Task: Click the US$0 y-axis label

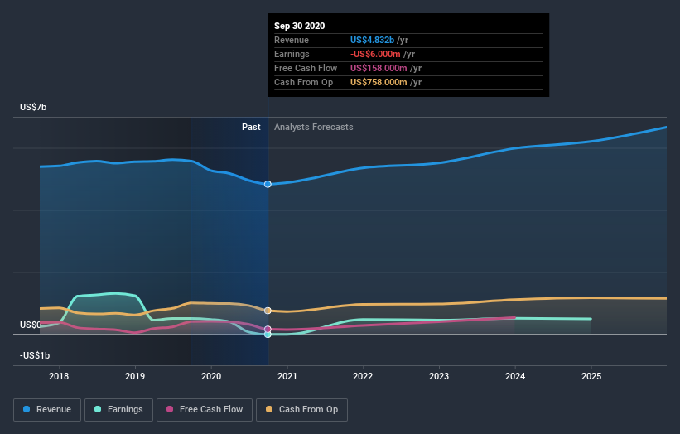Action: tap(31, 325)
